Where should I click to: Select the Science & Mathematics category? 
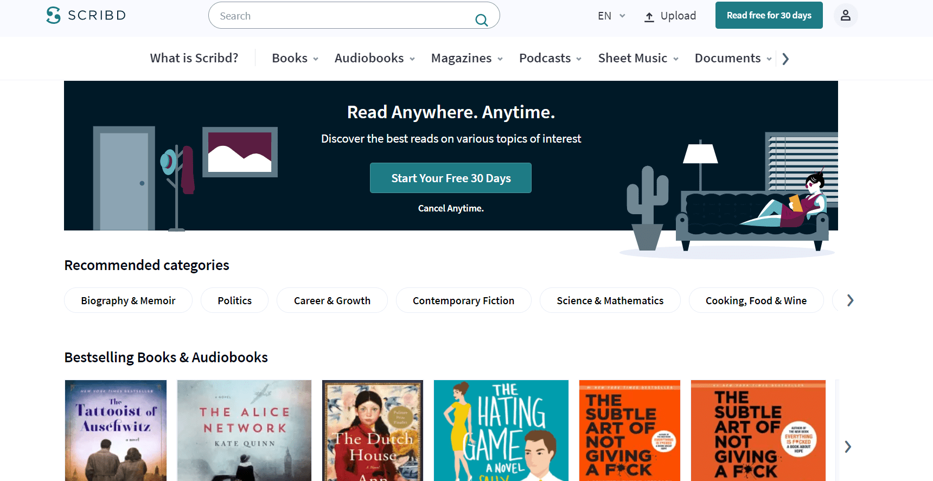point(610,300)
